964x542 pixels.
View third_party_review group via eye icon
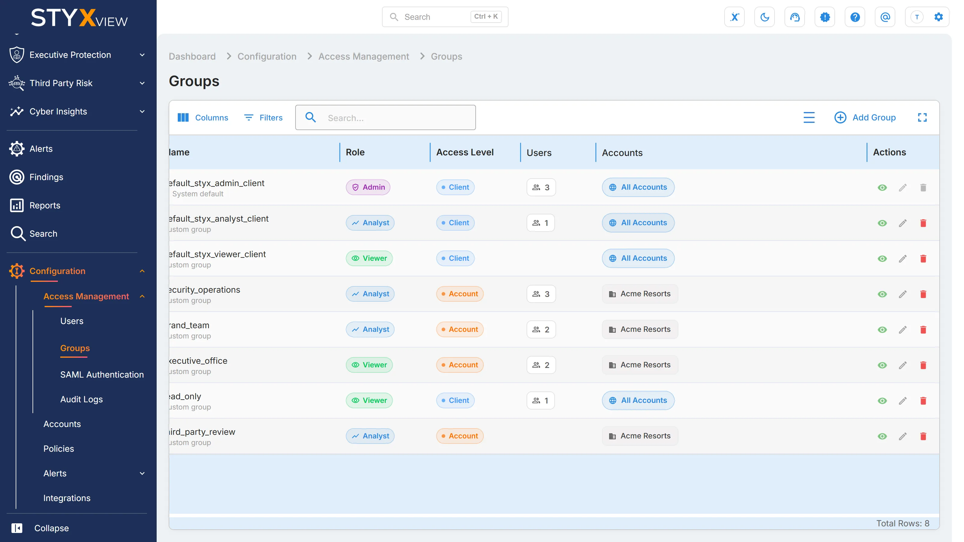[x=882, y=436]
